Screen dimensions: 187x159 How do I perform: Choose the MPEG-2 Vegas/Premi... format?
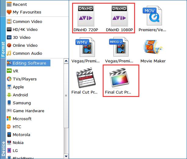pos(119,50)
